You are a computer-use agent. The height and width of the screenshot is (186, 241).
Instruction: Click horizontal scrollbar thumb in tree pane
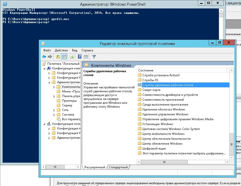coord(55,167)
